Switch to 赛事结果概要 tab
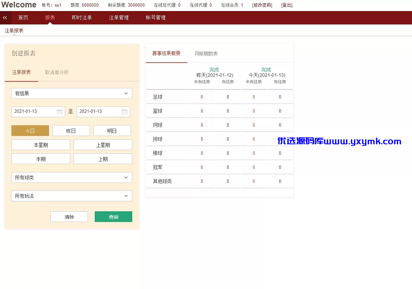 point(166,53)
